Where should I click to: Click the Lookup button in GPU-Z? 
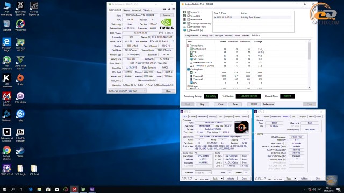click(167, 16)
